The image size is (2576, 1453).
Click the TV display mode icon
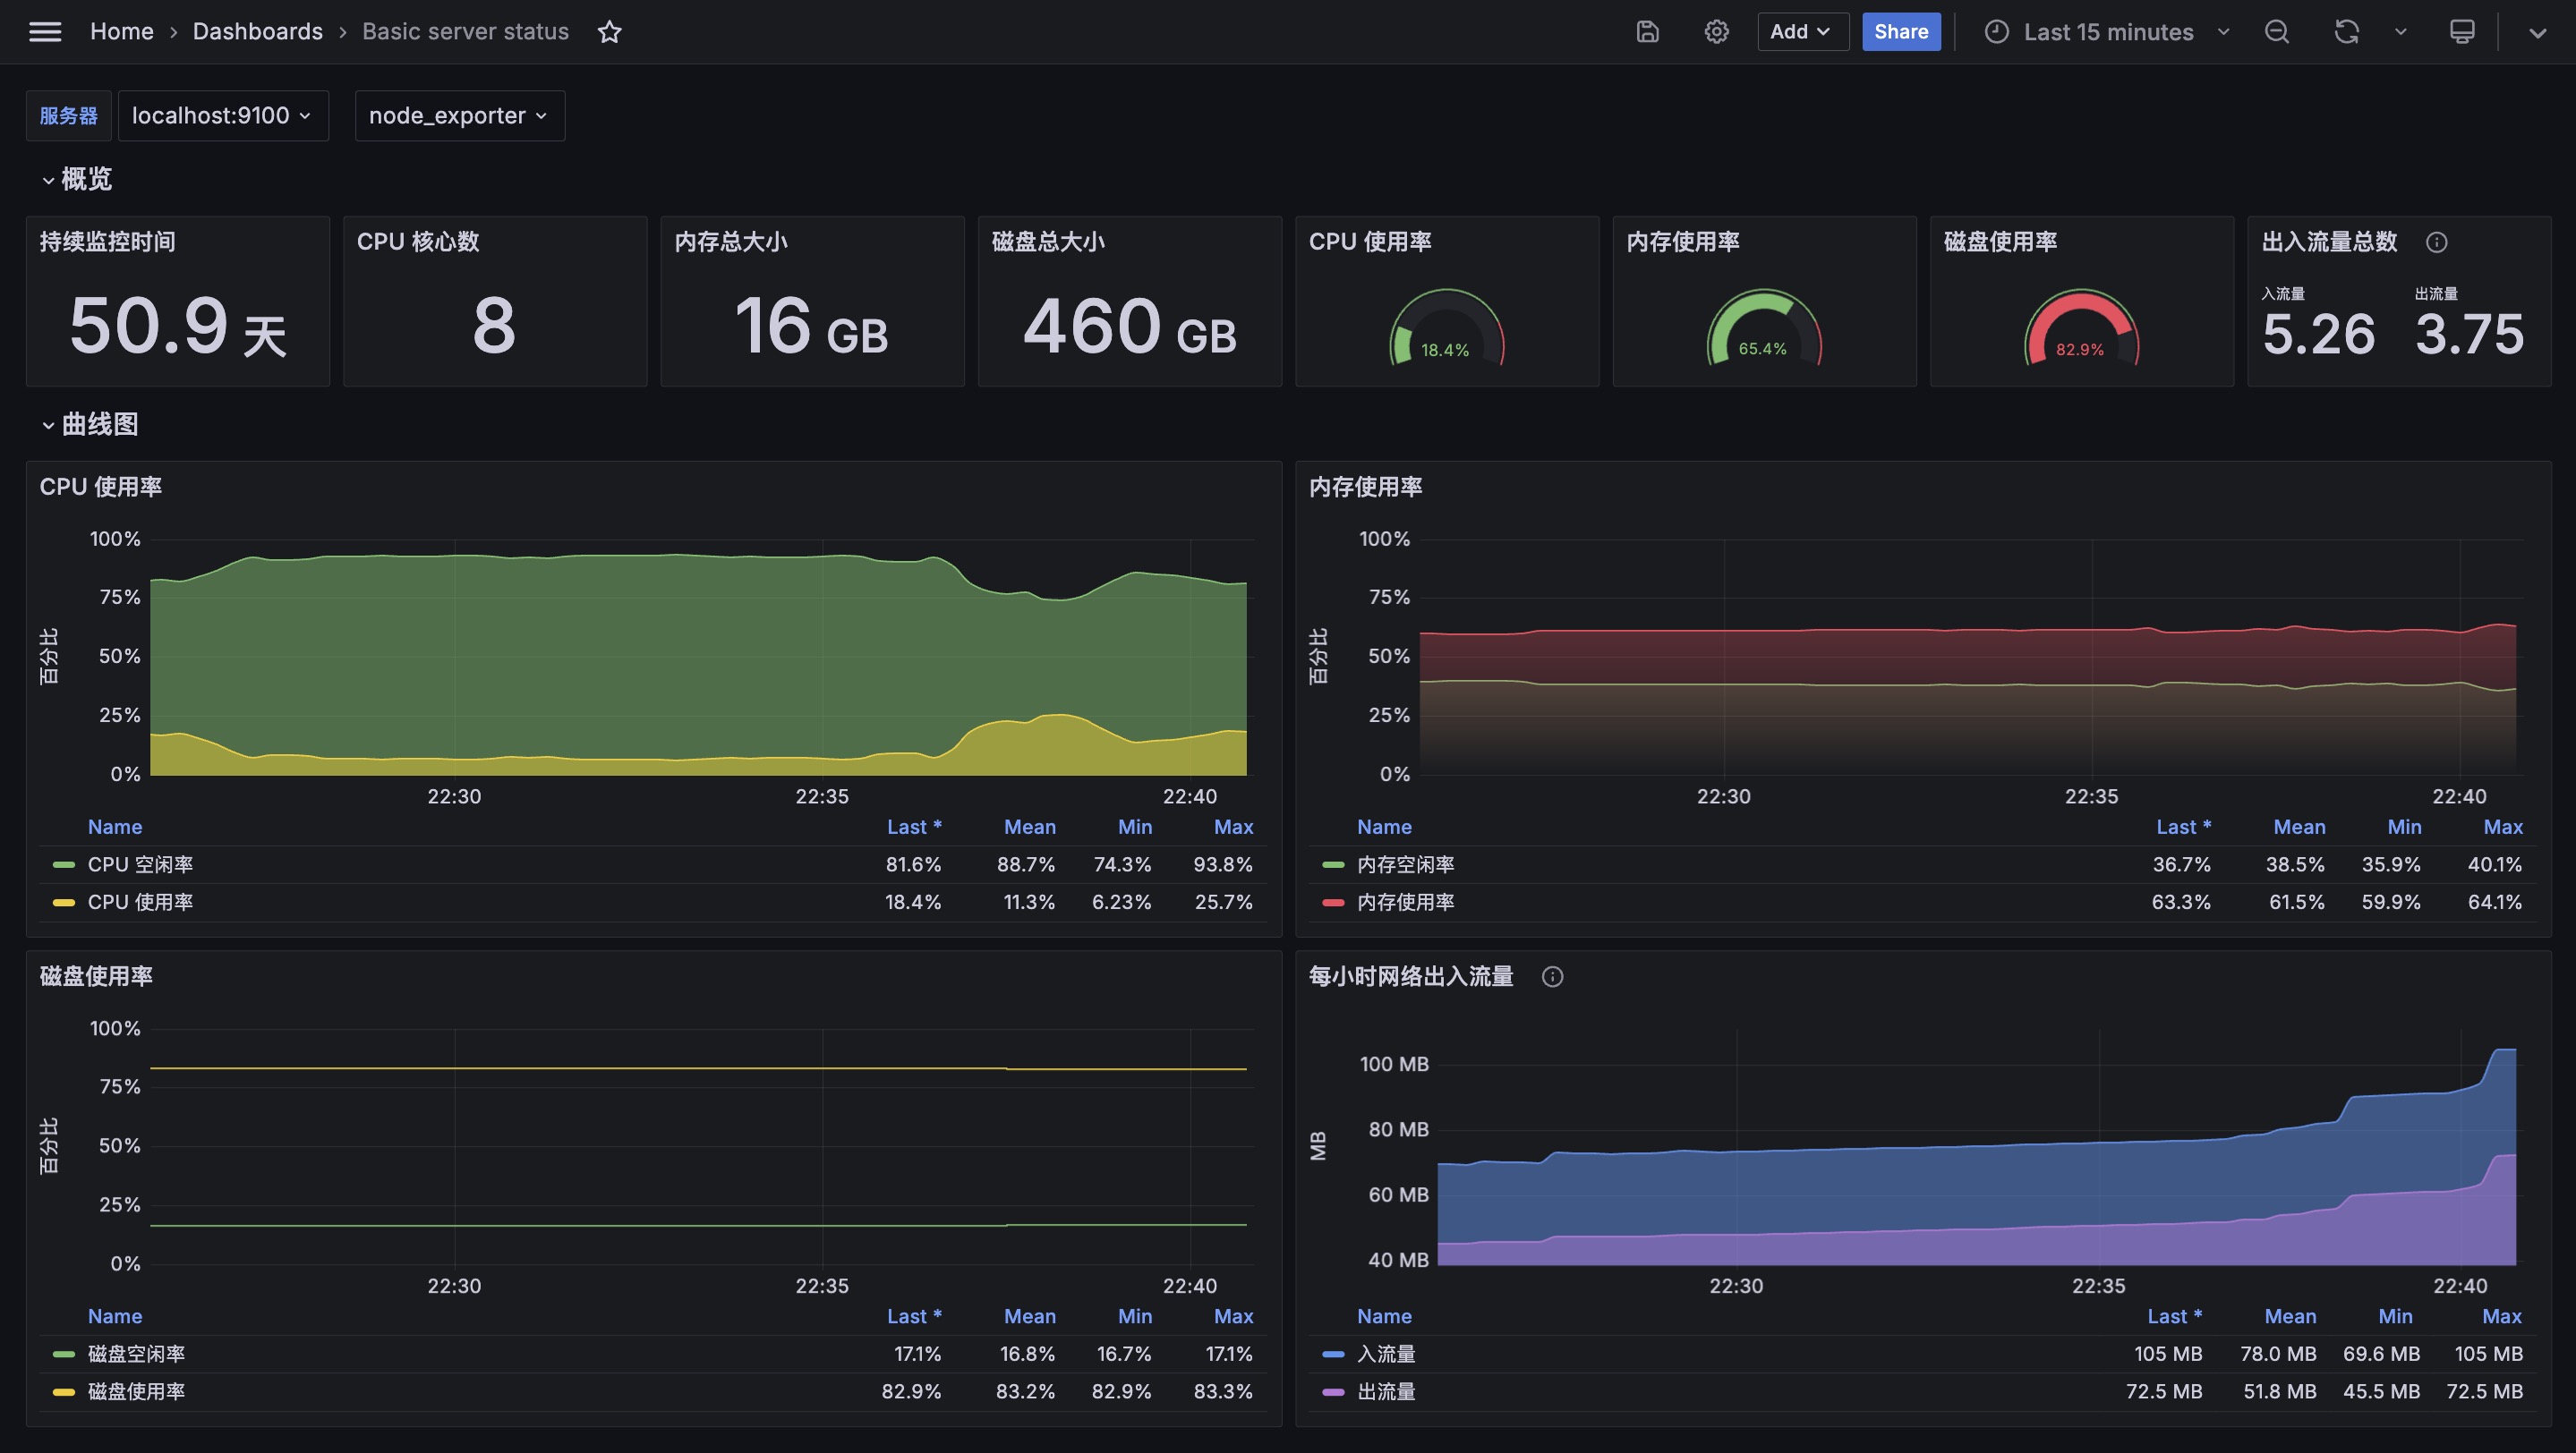[2462, 32]
